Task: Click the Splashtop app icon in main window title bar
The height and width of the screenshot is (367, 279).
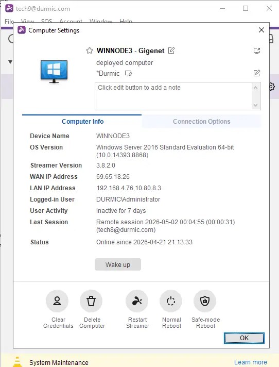Action: pyautogui.click(x=9, y=8)
